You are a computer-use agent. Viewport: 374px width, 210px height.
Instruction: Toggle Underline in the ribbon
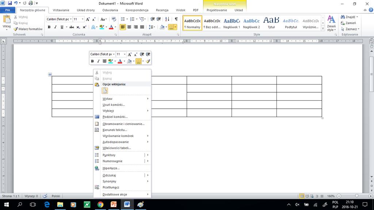coord(62,27)
